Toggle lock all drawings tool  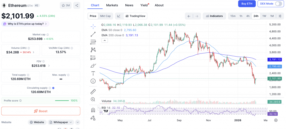click(x=93, y=118)
